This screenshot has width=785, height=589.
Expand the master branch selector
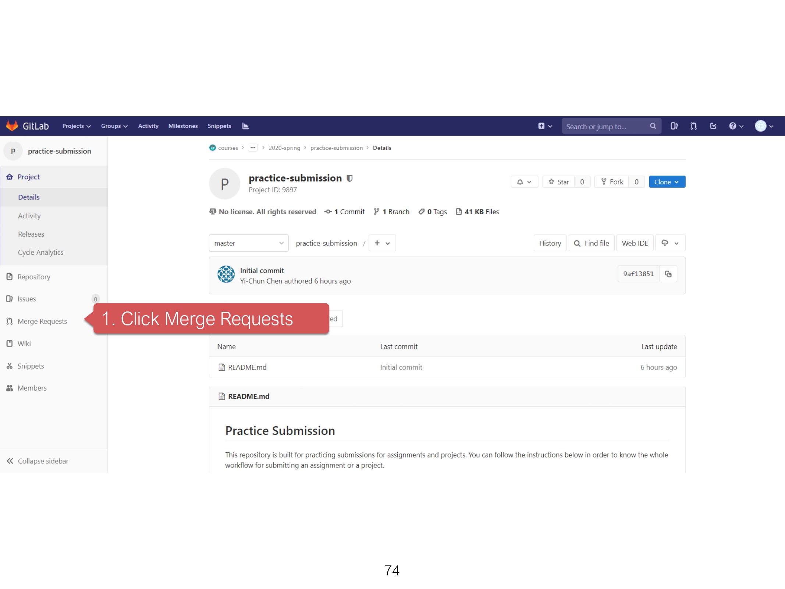[248, 243]
